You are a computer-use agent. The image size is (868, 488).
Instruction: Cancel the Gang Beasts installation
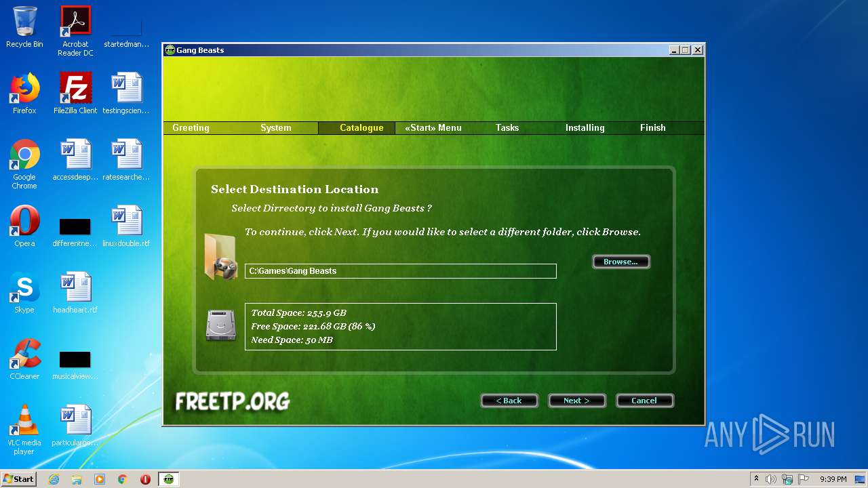645,401
